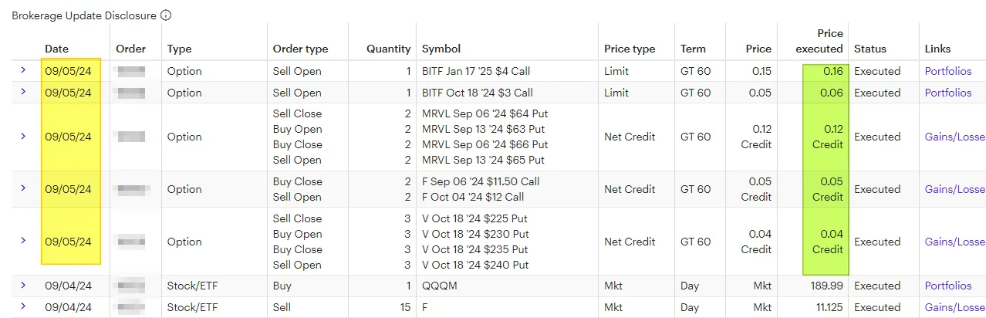
Task: Expand the MRVL four-leg option order row
Action: [23, 136]
